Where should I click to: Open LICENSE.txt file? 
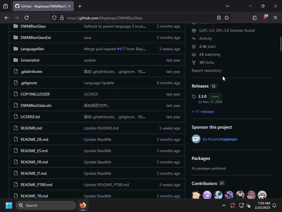tap(30, 117)
